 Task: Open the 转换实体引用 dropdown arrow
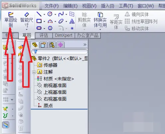pos(100,30)
